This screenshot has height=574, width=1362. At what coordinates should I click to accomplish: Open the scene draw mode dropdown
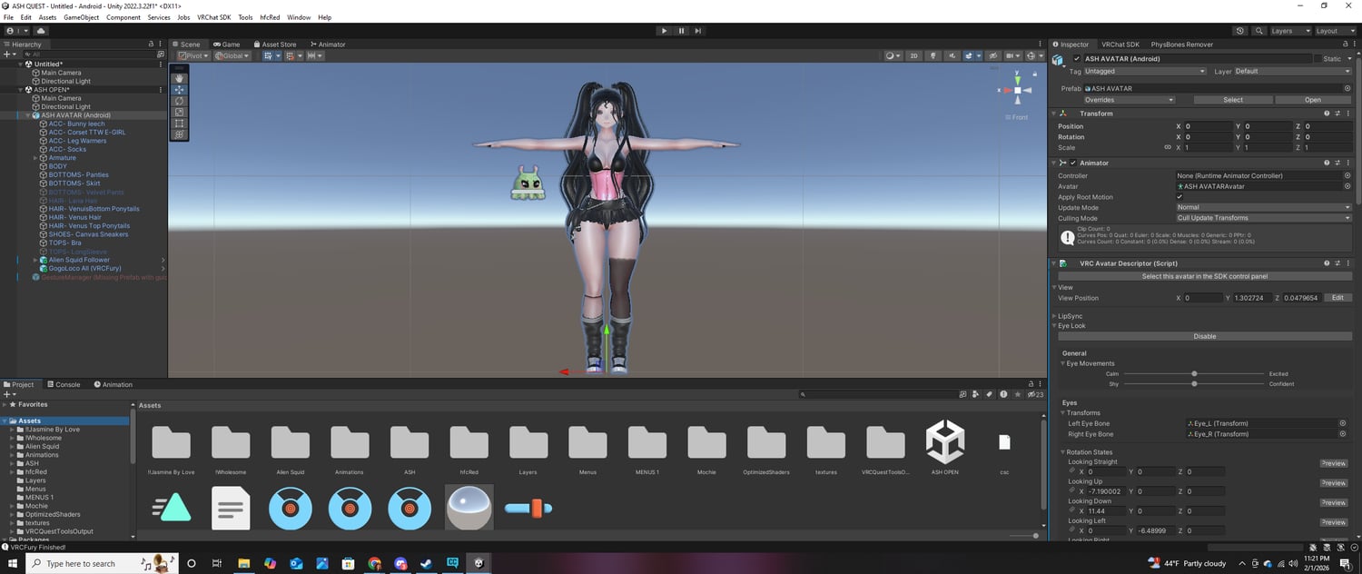894,55
